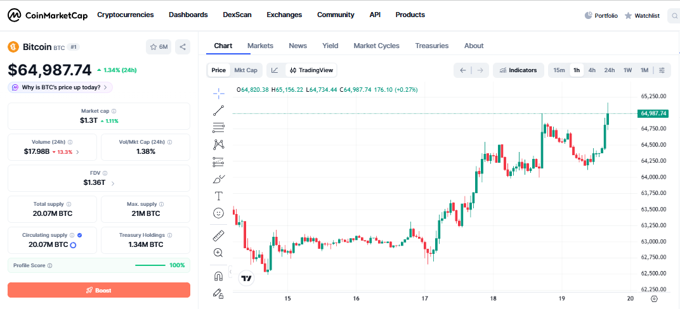Image resolution: width=680 pixels, height=309 pixels.
Task: Select the trend line drawing tool
Action: 219,110
